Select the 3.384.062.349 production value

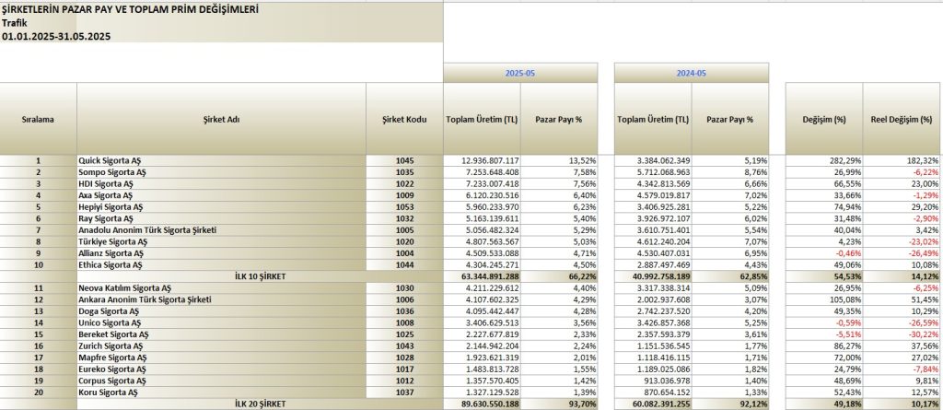coord(653,160)
